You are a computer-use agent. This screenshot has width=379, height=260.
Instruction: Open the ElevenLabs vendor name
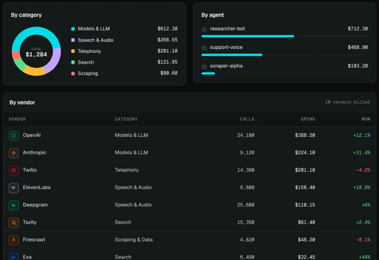click(37, 187)
